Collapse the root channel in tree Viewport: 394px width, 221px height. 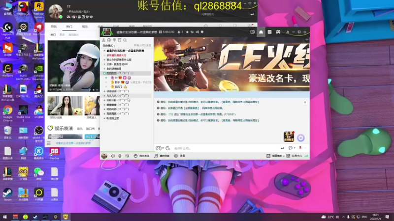[104, 51]
